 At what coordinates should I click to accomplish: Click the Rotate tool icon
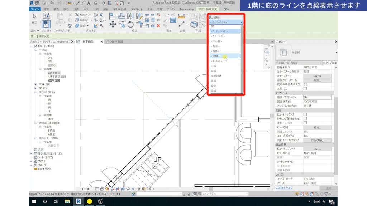pos(130,24)
